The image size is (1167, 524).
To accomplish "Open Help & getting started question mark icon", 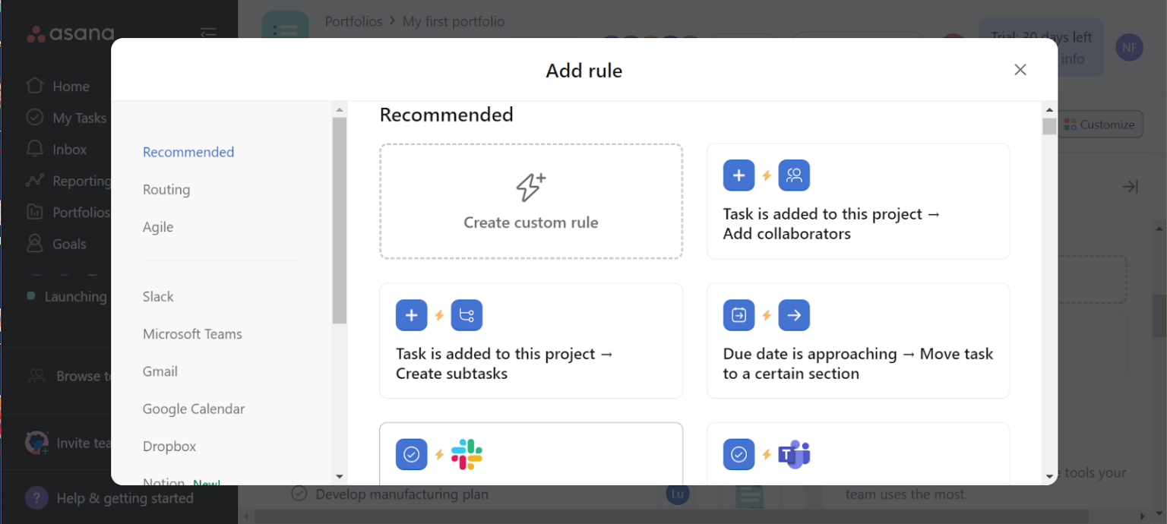I will [36, 497].
